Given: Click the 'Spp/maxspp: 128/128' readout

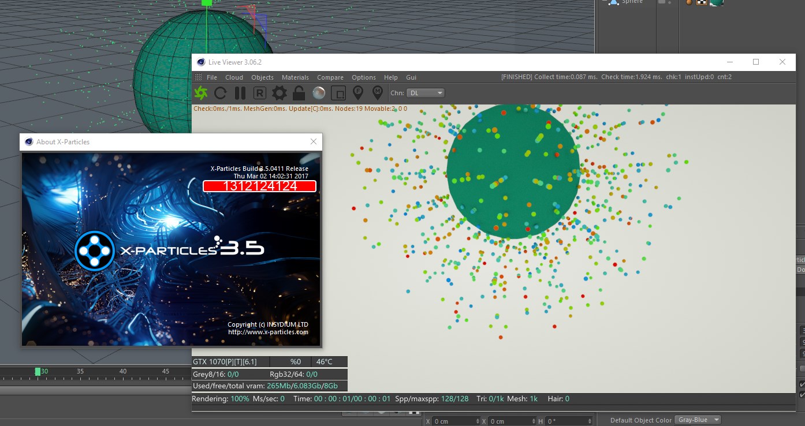Looking at the screenshot, I should 433,399.
